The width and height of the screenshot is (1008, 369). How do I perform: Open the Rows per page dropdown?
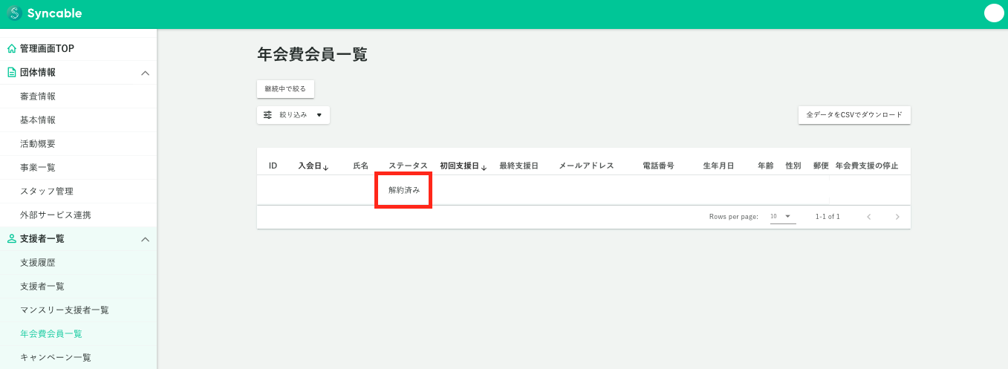pos(782,217)
